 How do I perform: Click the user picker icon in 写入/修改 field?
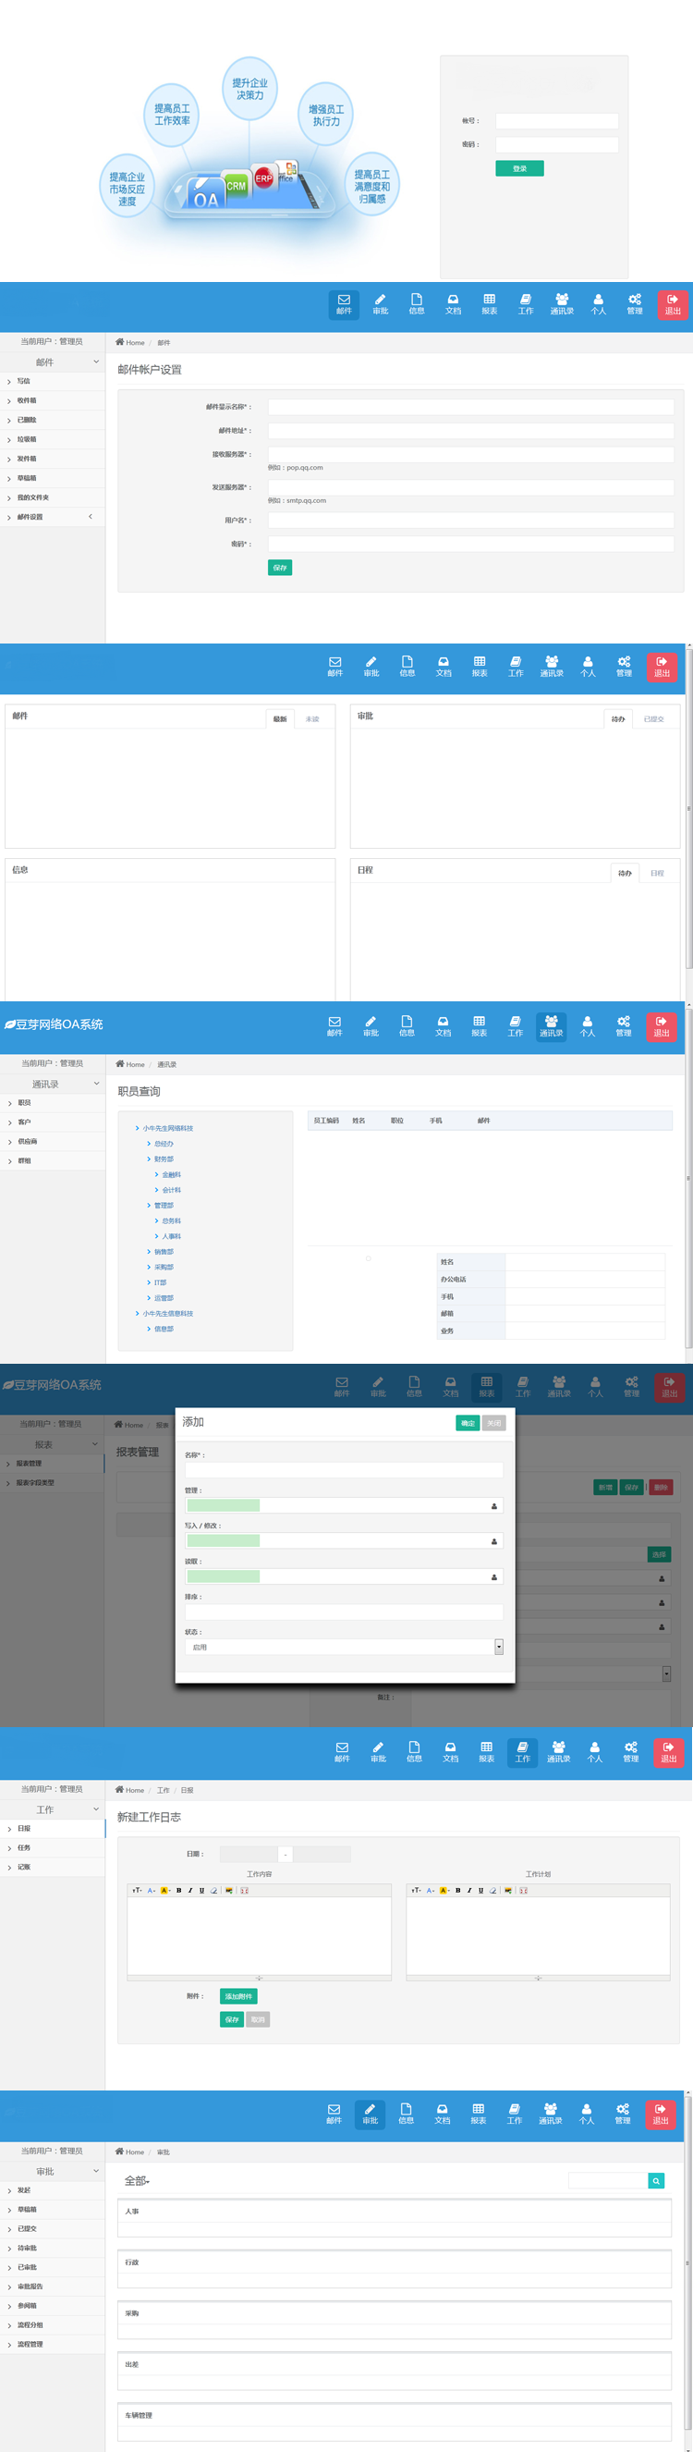tap(493, 1541)
